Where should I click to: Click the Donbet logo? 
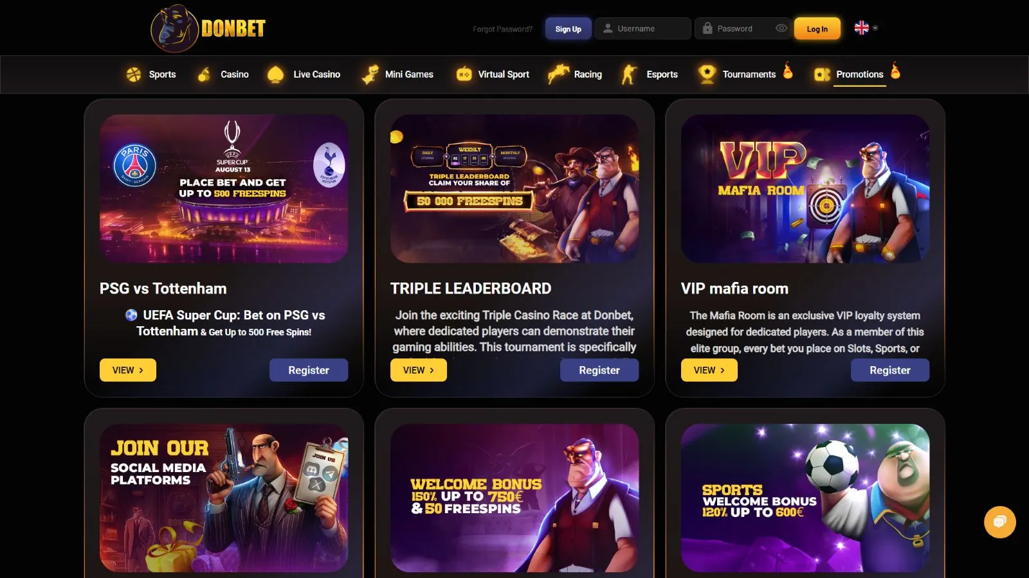click(208, 28)
